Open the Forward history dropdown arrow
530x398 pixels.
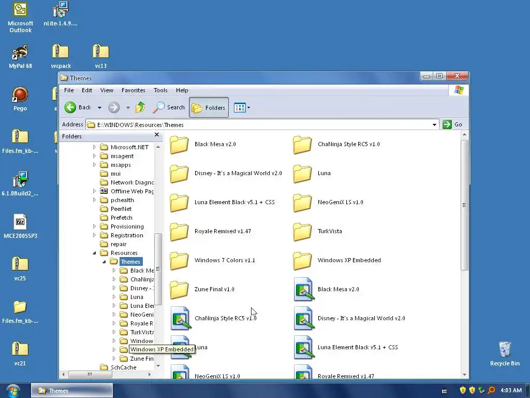[128, 108]
